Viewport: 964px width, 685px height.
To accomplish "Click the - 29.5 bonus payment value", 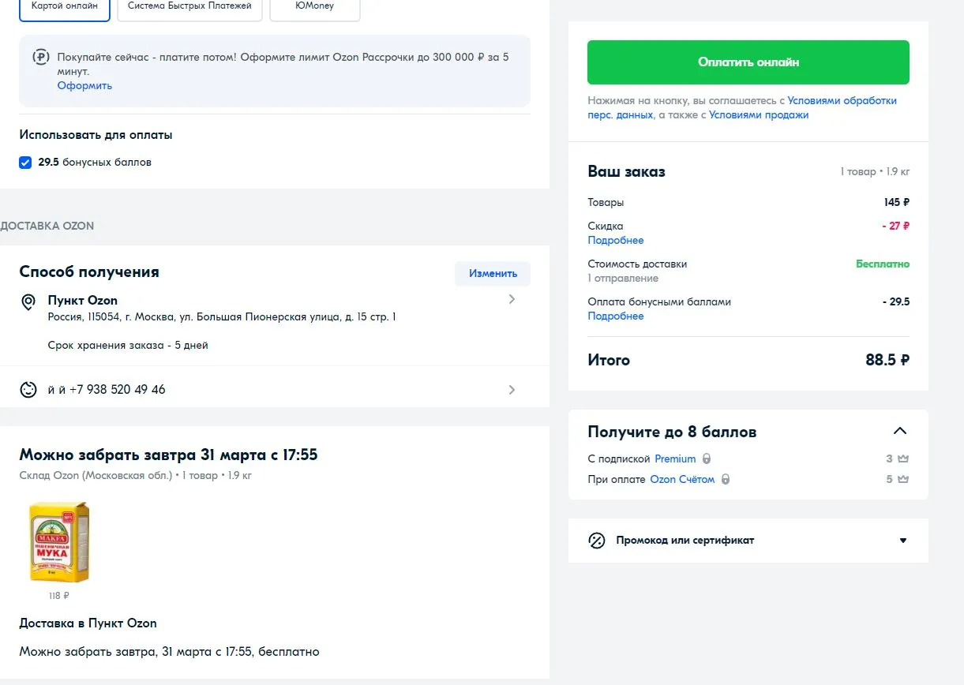I will [896, 301].
